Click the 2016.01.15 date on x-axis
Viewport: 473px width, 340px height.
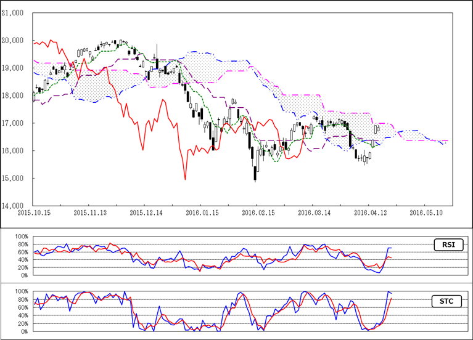click(200, 212)
